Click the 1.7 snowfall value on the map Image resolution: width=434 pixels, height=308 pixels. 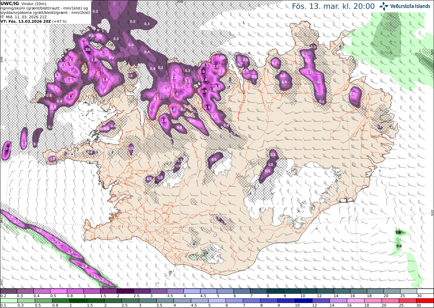[x=71, y=97]
